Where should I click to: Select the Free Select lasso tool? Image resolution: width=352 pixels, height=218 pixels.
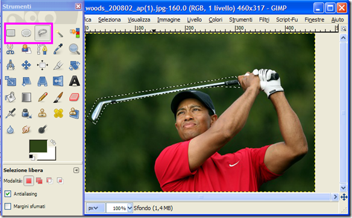click(42, 33)
